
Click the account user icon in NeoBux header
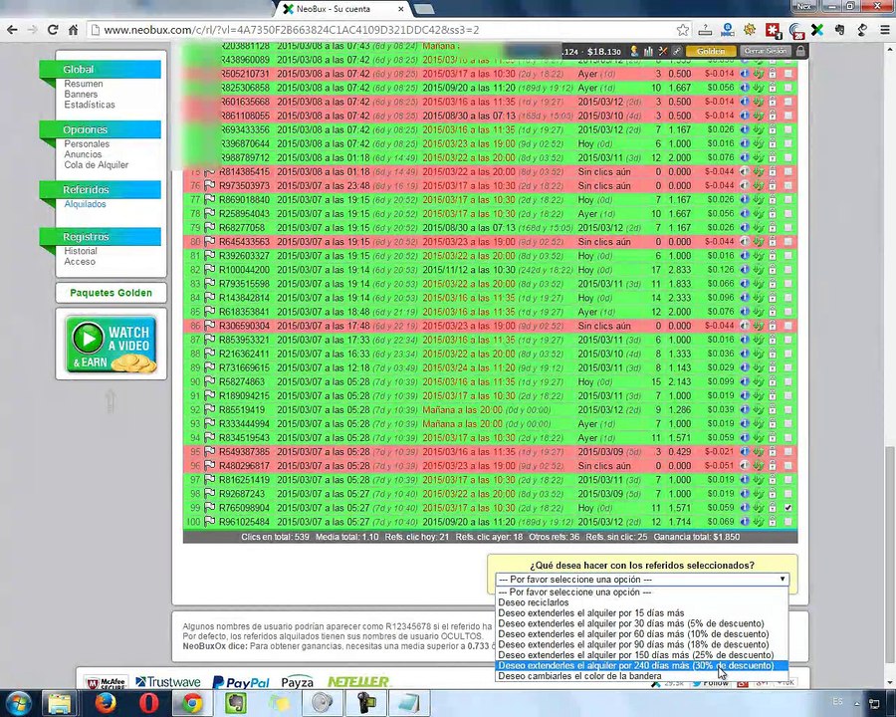tap(634, 51)
